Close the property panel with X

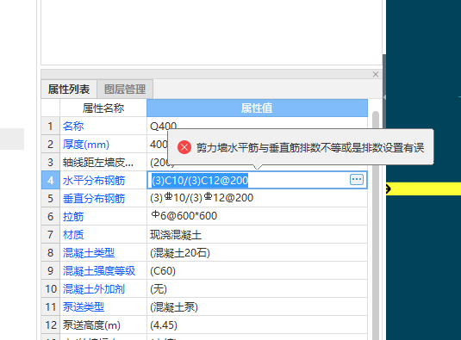click(376, 74)
